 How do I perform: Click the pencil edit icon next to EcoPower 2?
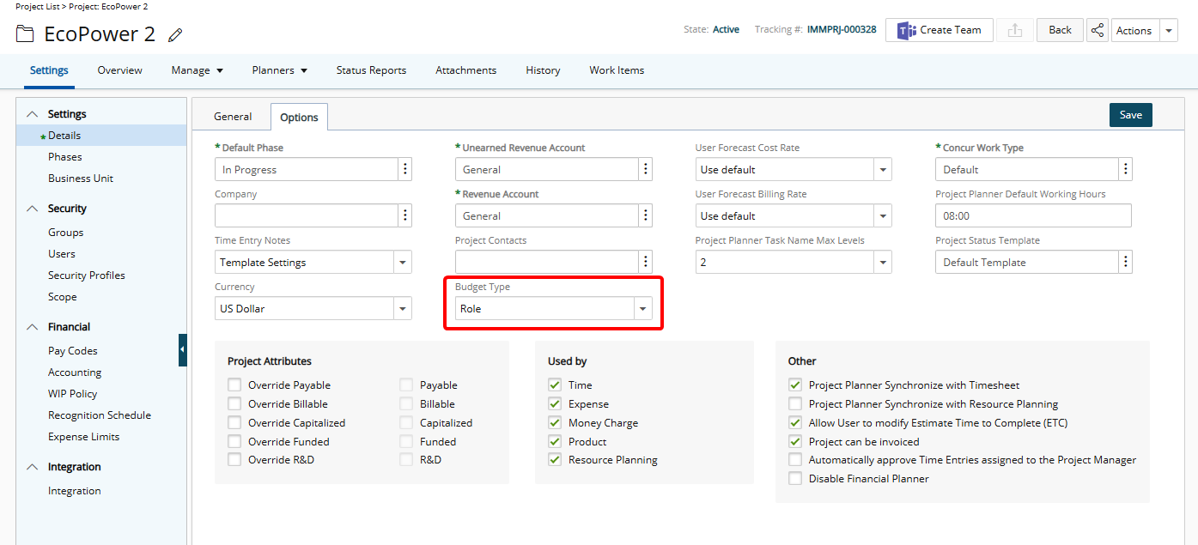(x=175, y=35)
